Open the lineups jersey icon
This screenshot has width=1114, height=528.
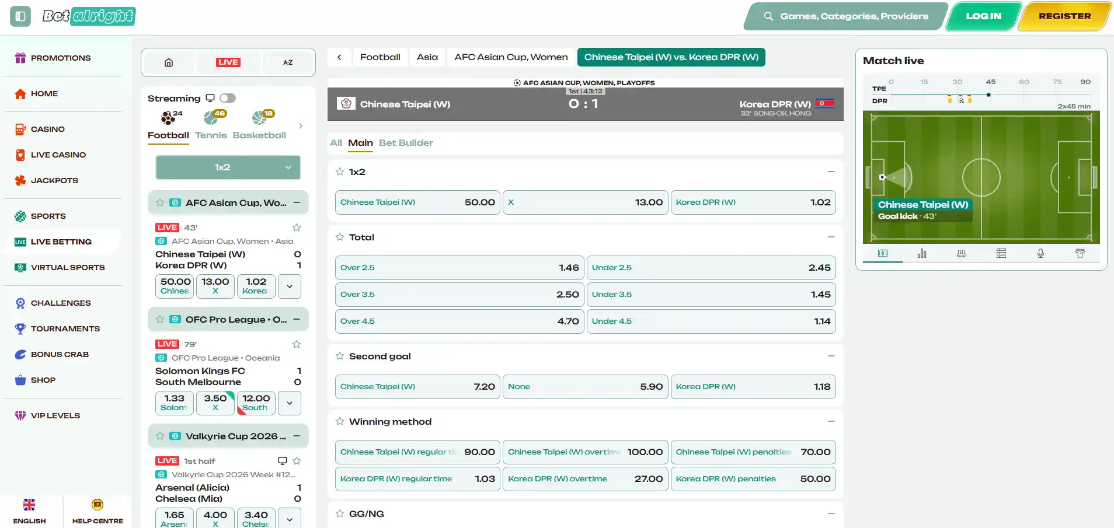point(1080,253)
